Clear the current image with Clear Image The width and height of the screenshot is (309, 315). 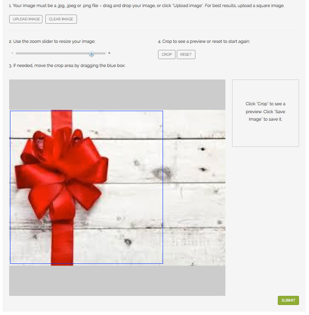(x=61, y=19)
